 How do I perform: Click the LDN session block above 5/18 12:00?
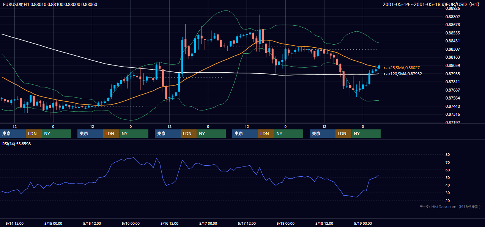click(343, 134)
